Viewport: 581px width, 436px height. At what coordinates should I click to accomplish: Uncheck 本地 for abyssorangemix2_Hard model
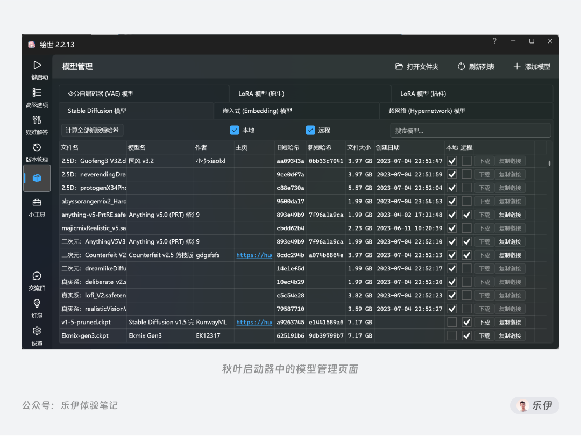(451, 201)
